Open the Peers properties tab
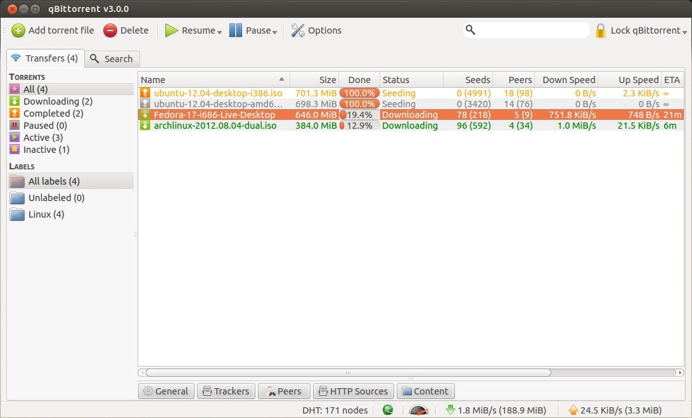Screen dimensions: 692x418 [x=284, y=391]
